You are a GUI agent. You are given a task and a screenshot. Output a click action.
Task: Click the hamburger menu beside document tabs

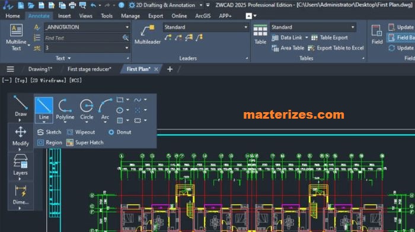point(10,69)
